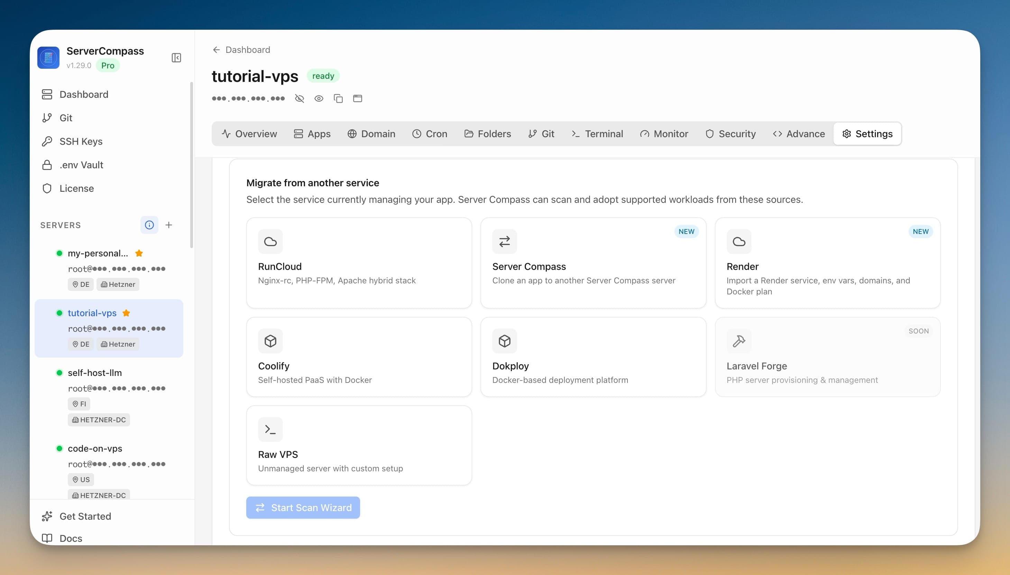Switch to the Folders tab

pyautogui.click(x=487, y=134)
